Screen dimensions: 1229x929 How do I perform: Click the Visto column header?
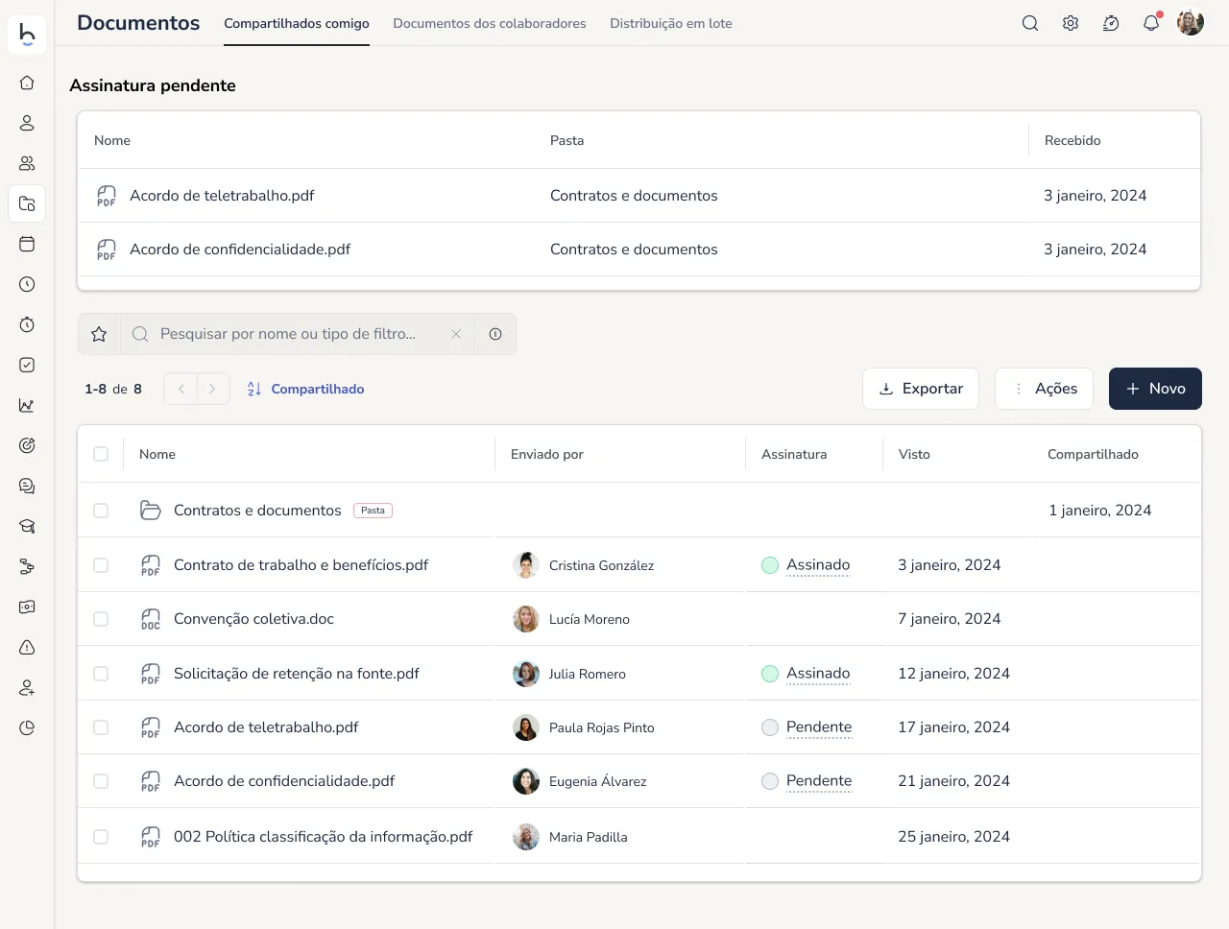coord(914,454)
